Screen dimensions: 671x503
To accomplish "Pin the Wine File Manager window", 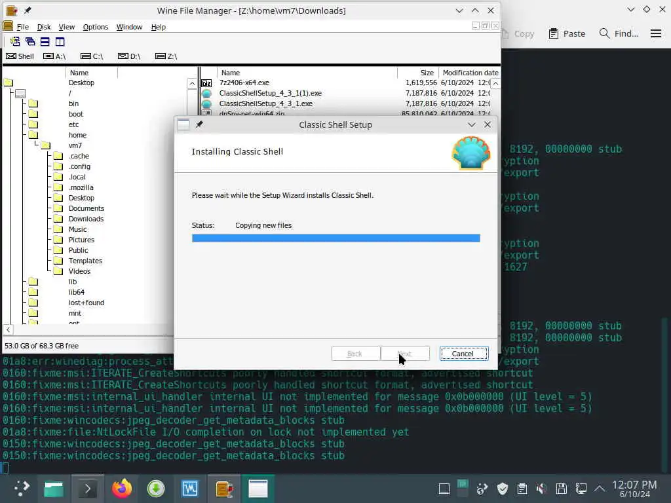I will [x=28, y=10].
